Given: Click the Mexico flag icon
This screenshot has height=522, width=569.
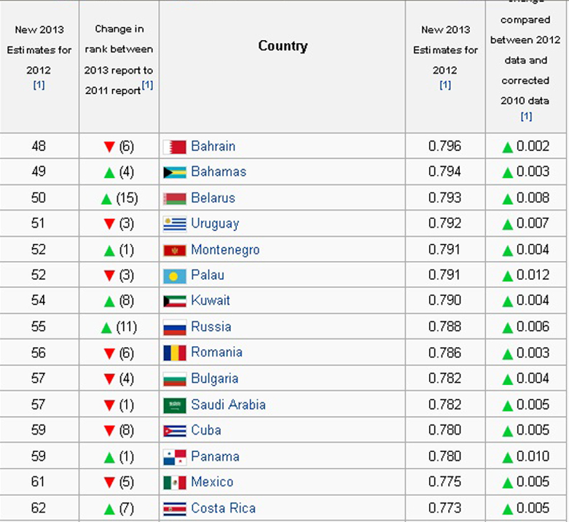Looking at the screenshot, I should pos(175,483).
